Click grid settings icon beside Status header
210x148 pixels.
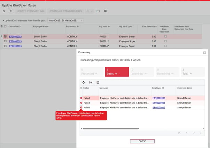[81, 88]
